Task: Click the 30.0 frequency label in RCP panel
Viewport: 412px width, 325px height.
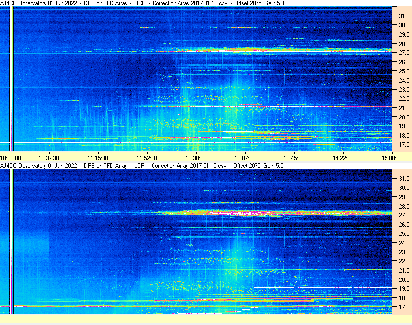Action: pos(404,25)
